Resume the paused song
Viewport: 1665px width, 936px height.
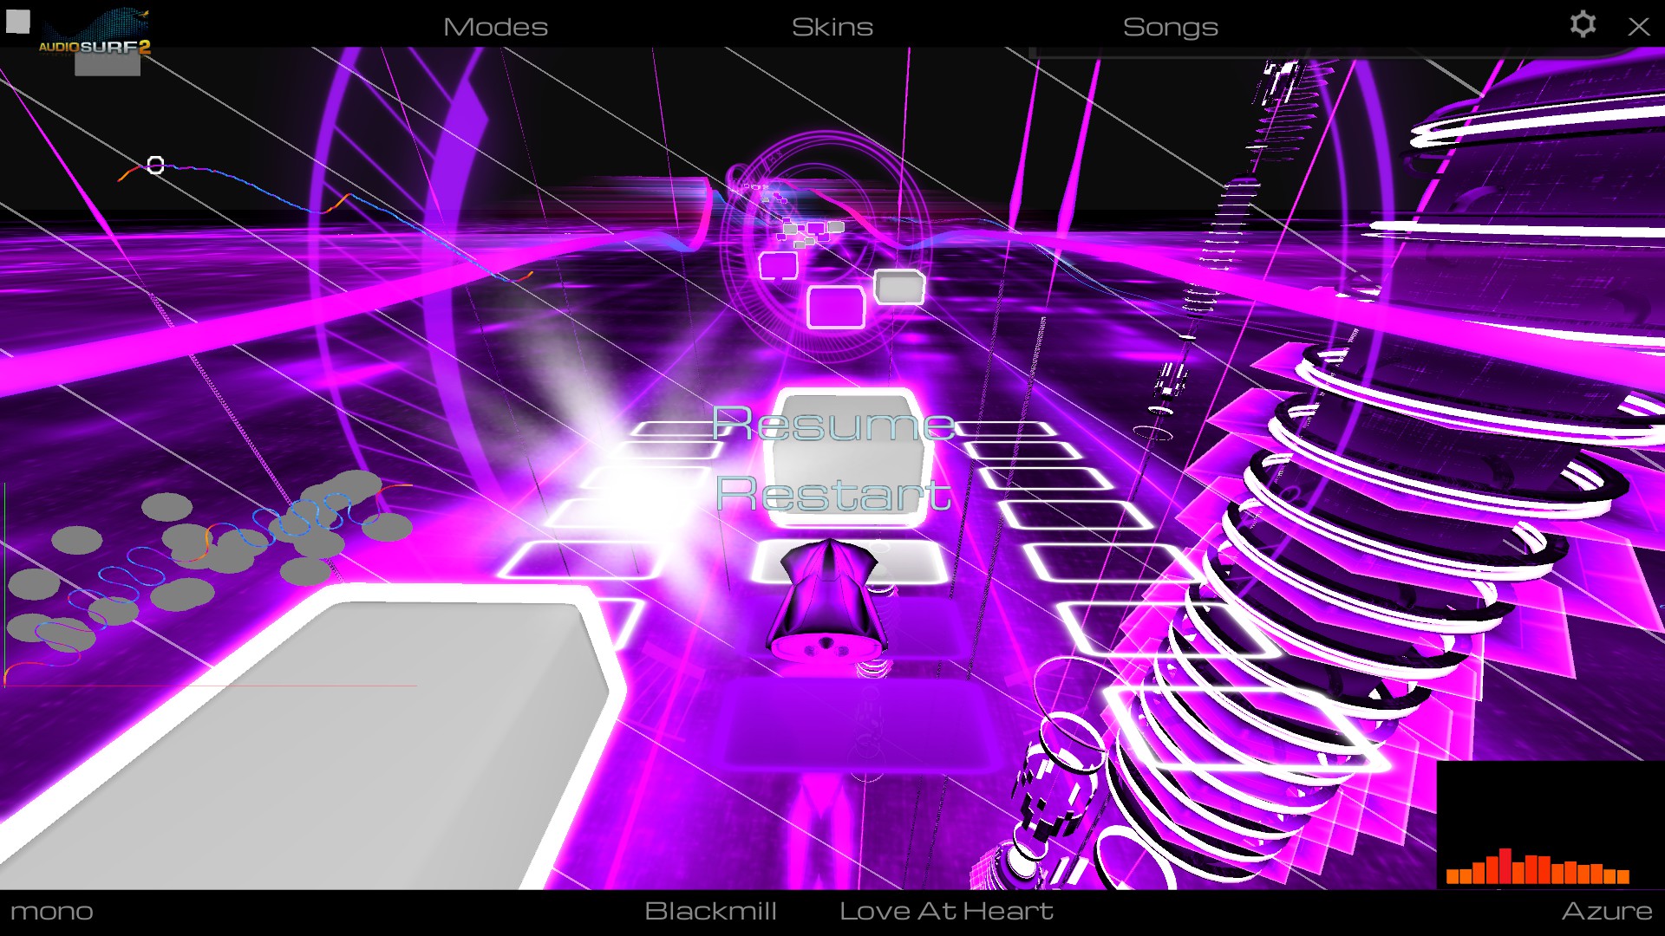click(x=832, y=424)
